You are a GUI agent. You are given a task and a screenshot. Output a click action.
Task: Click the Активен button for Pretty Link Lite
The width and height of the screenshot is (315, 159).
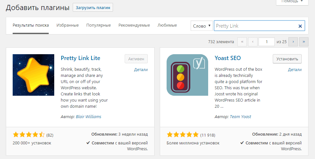[x=136, y=59]
